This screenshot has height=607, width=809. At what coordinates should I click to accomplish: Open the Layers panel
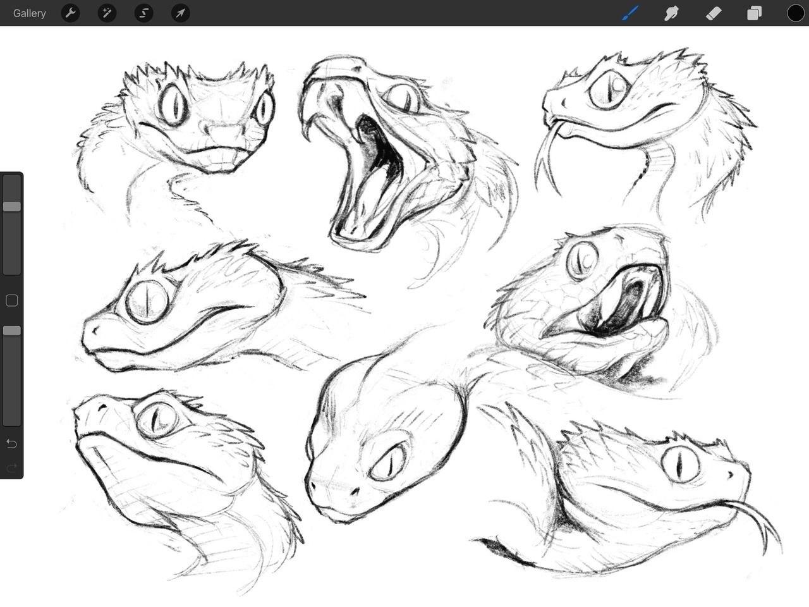point(754,13)
